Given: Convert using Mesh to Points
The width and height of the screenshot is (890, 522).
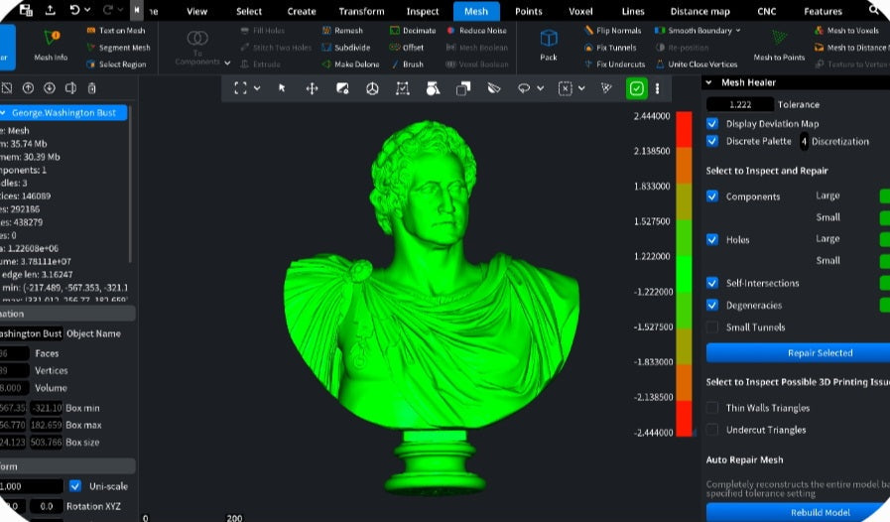Looking at the screenshot, I should pyautogui.click(x=779, y=46).
